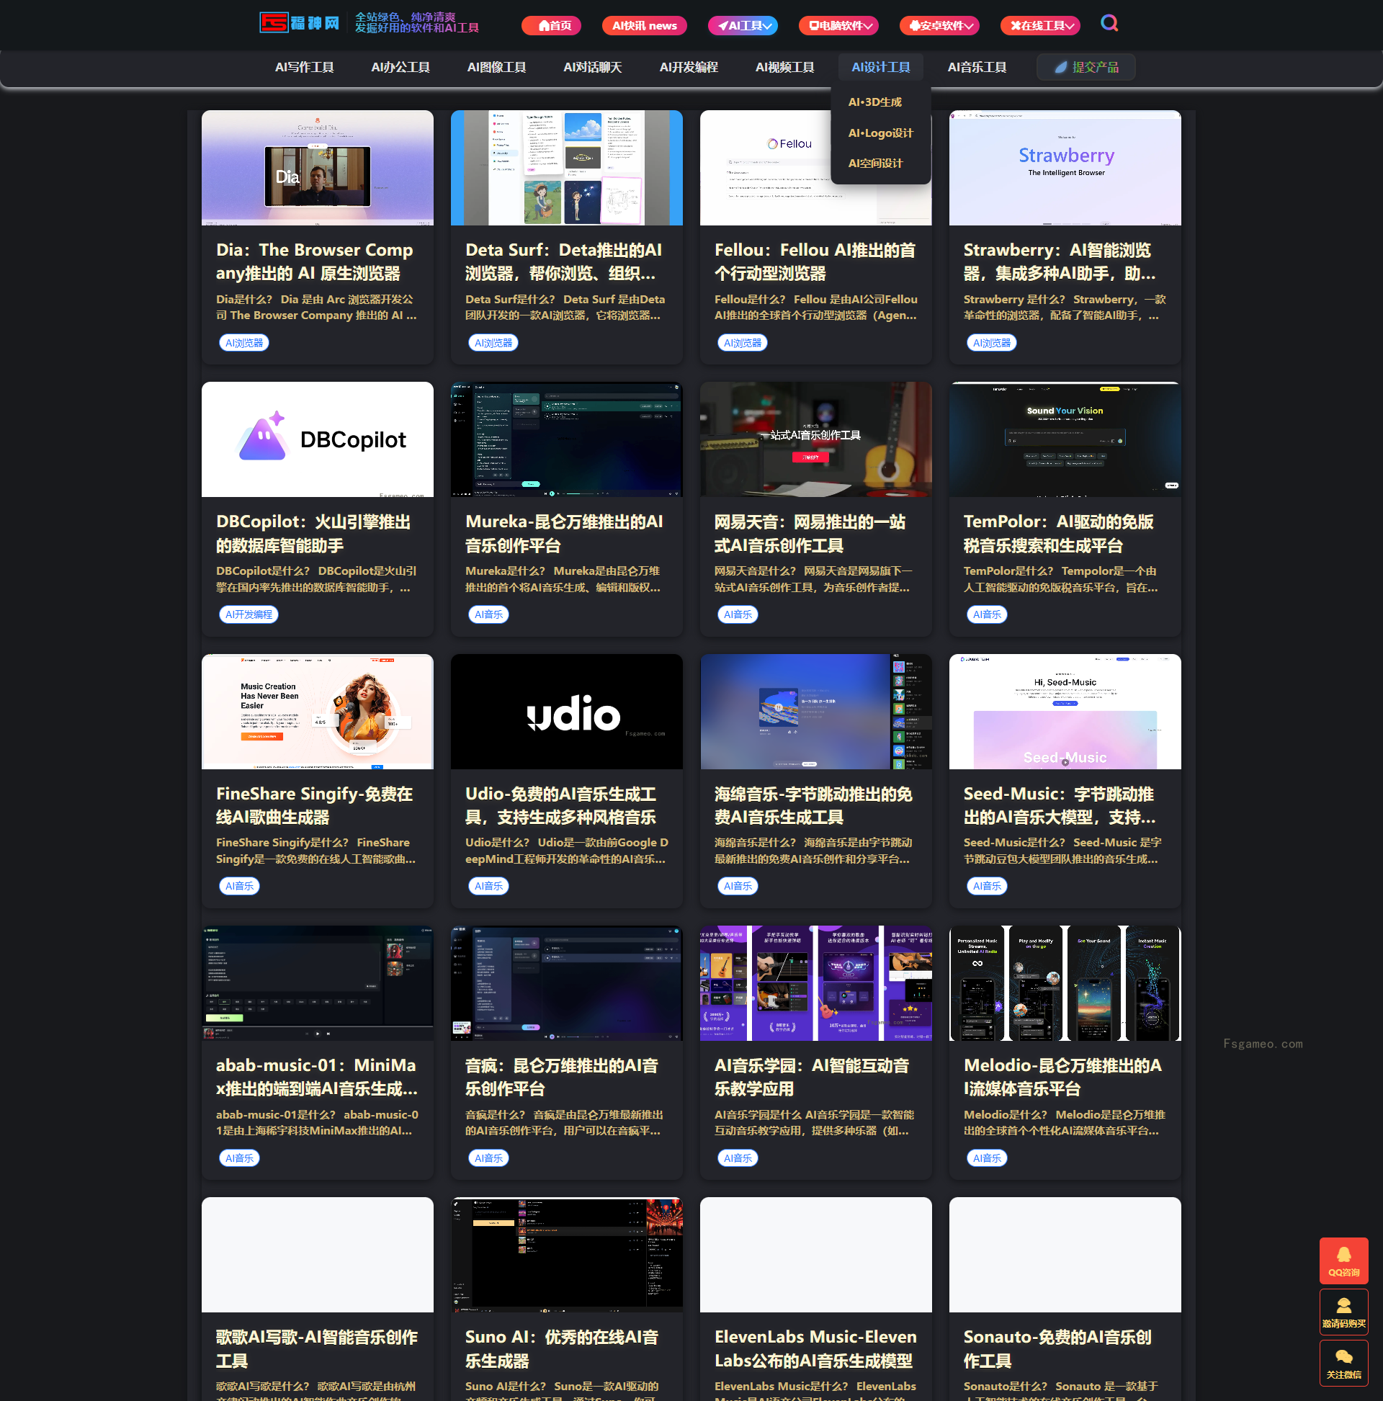
Task: Click the ElevenLabs Music article title
Action: tap(816, 1349)
